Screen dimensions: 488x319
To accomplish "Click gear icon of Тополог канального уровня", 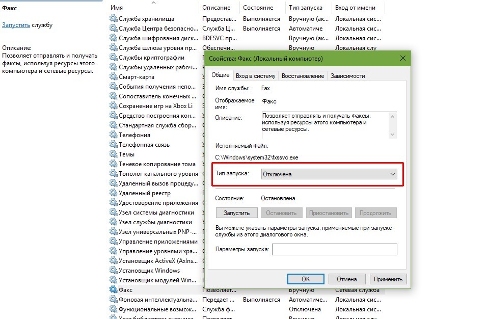I will click(x=113, y=173).
